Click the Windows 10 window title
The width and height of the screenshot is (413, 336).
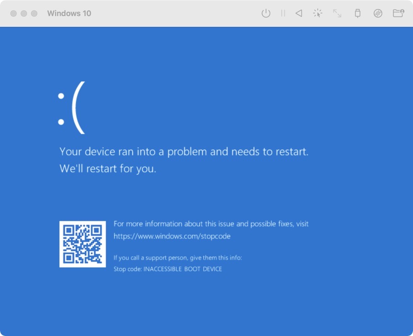(x=69, y=13)
